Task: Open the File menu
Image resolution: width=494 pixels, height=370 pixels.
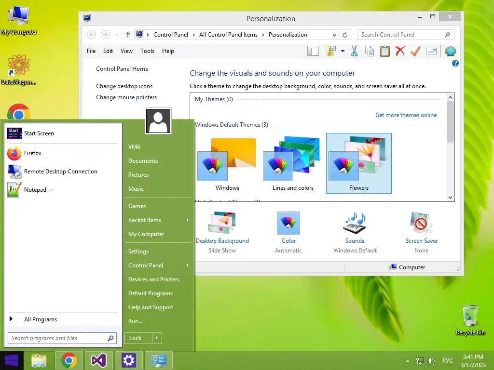Action: point(91,51)
